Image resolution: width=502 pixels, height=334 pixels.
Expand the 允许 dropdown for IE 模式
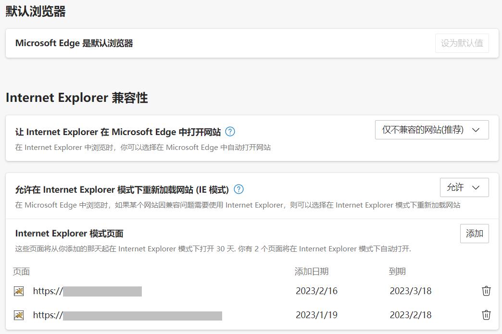464,187
